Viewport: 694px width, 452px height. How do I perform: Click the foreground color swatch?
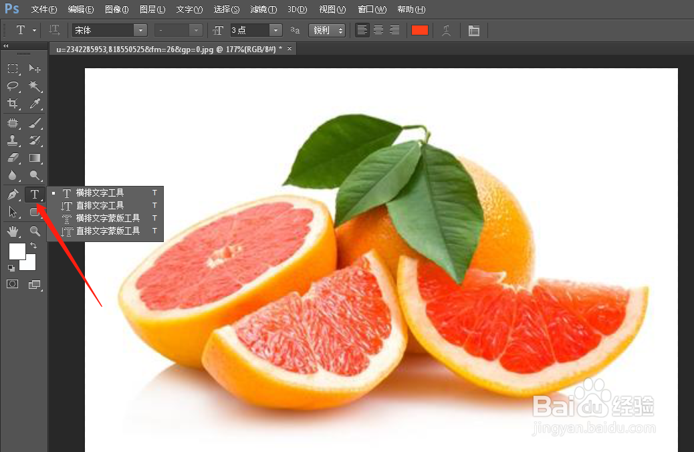click(17, 251)
